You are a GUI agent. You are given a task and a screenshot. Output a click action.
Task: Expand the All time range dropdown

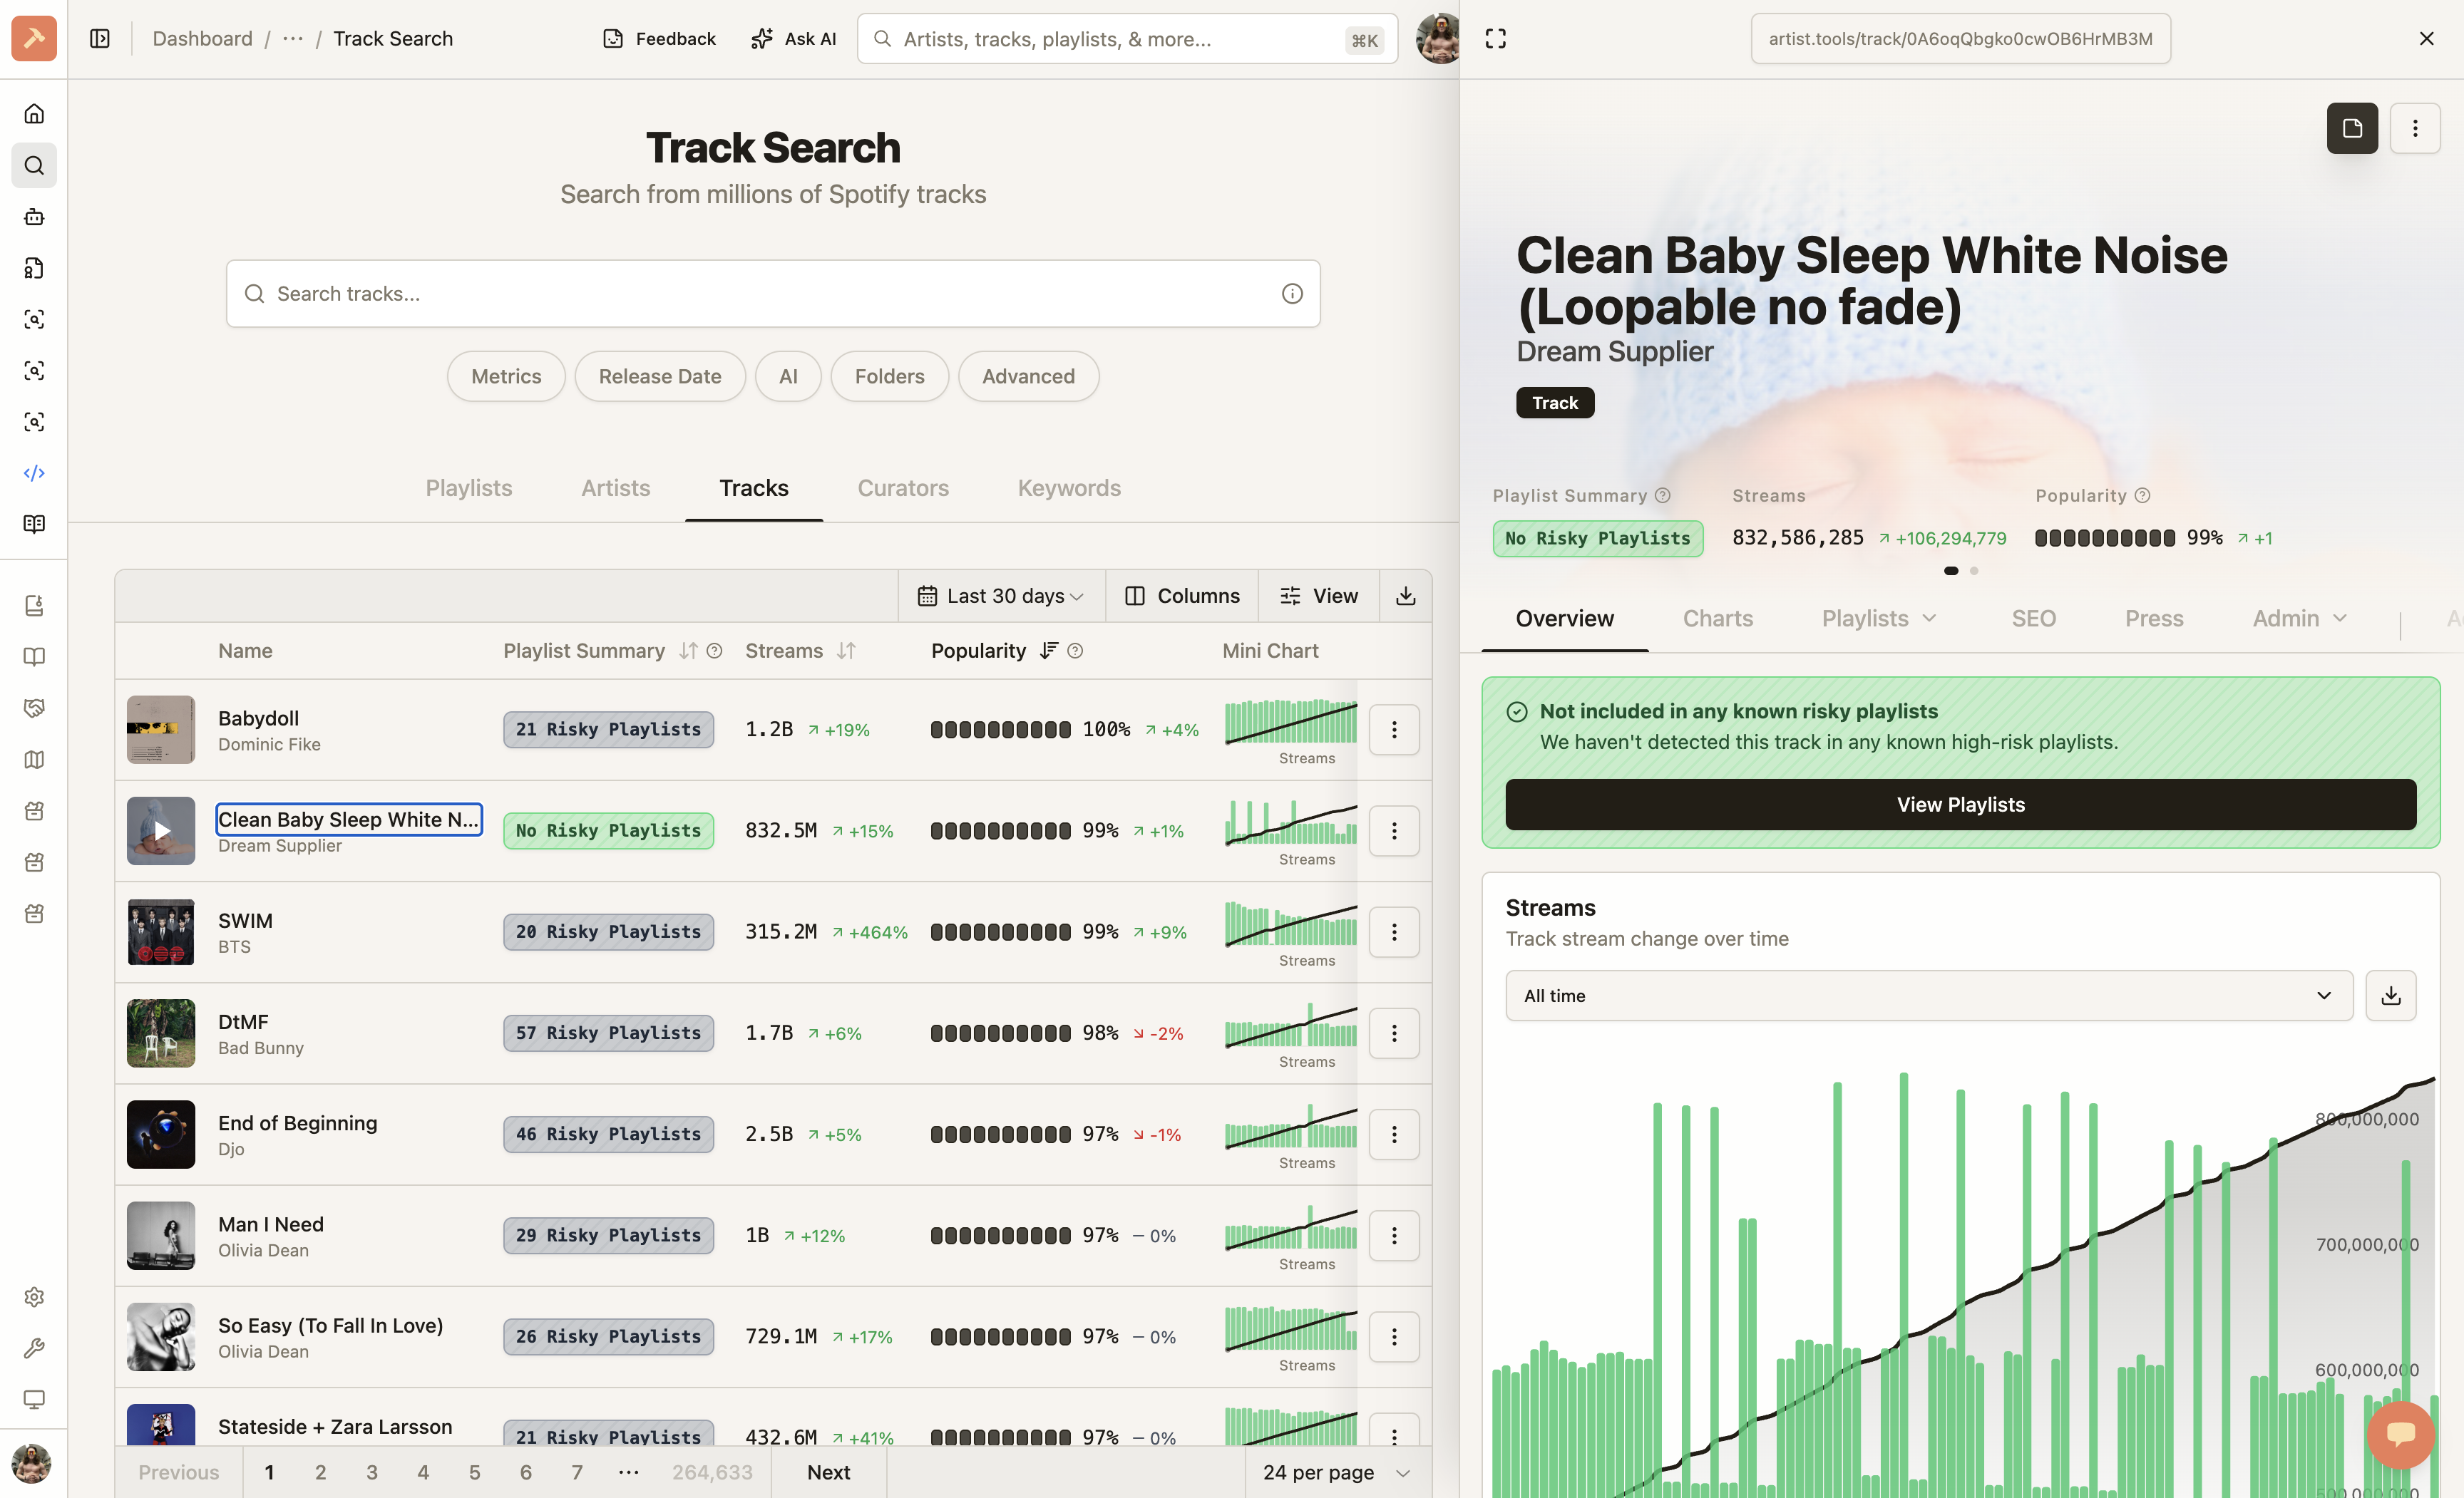point(1929,996)
